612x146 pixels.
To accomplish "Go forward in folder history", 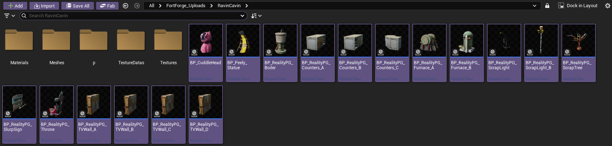I will tap(137, 6).
